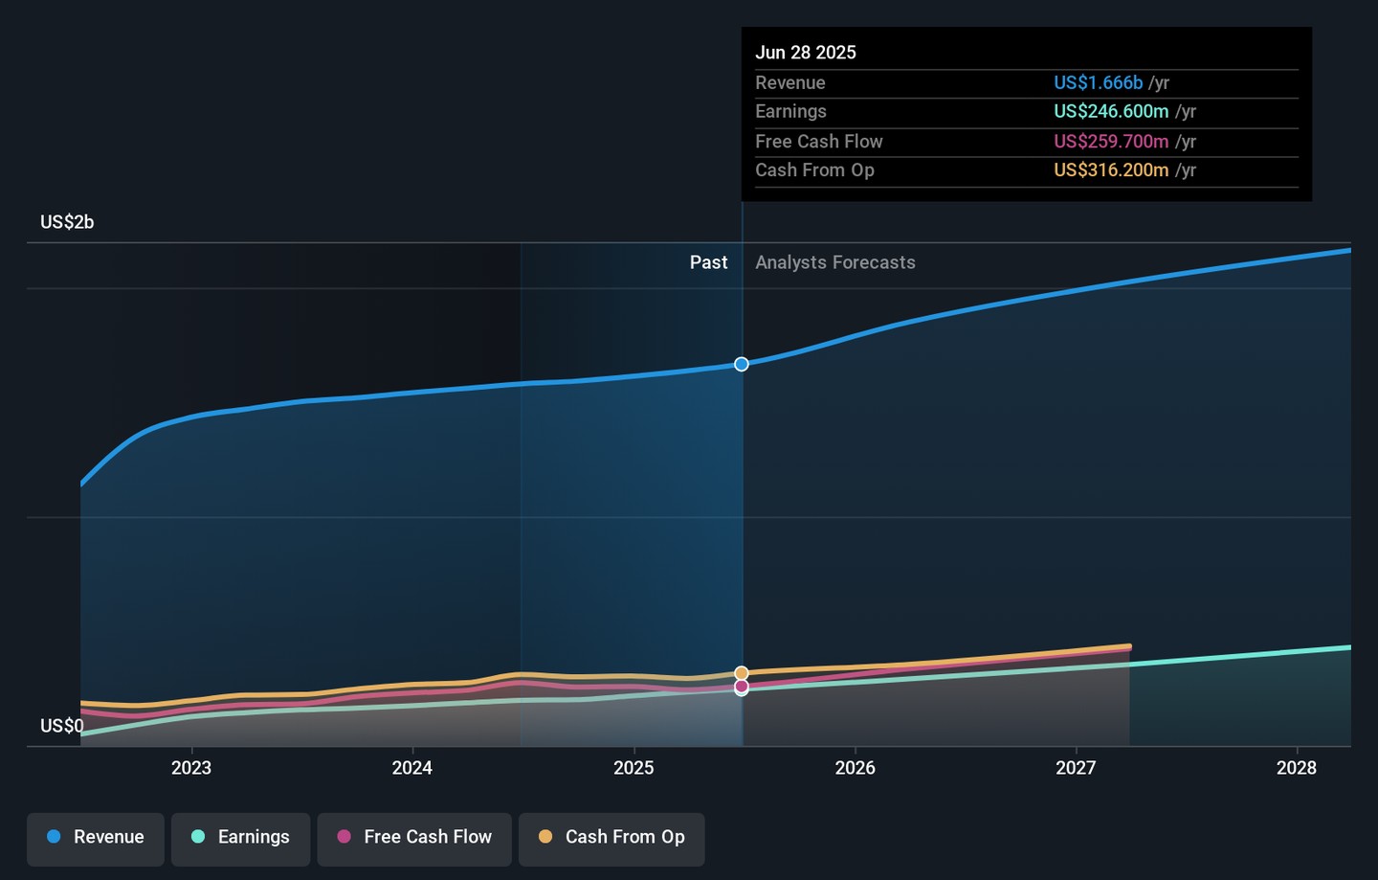1378x880 pixels.
Task: Click the blue Revenue legend dot
Action: 55,837
